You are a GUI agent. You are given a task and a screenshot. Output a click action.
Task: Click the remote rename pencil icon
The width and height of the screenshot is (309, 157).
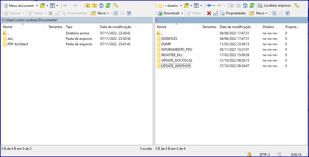(216, 13)
